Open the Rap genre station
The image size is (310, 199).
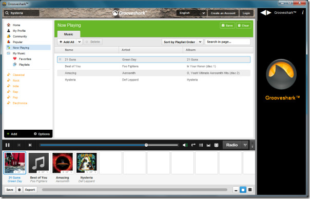pyautogui.click(x=15, y=92)
